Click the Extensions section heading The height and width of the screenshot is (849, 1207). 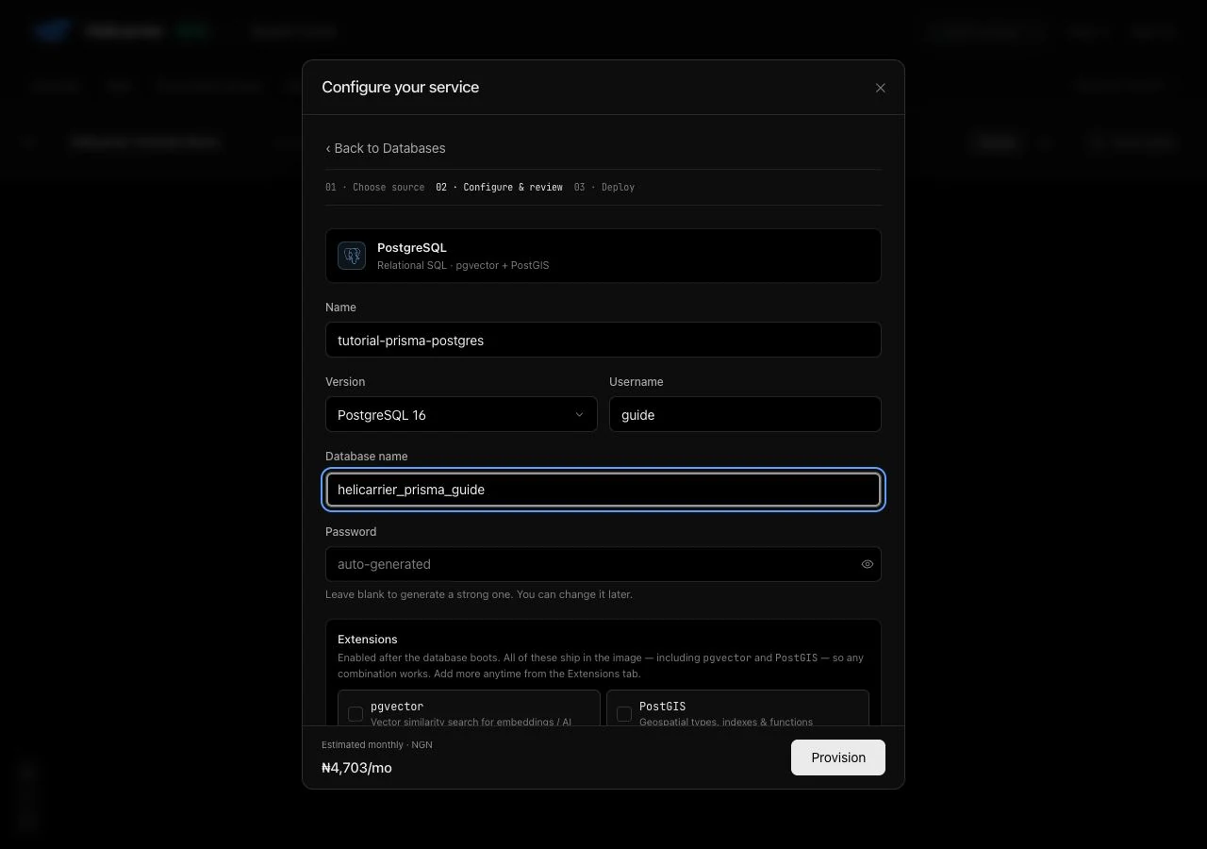368,639
